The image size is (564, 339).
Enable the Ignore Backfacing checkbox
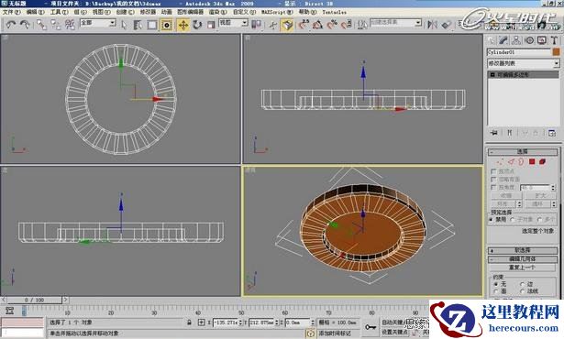click(x=493, y=179)
